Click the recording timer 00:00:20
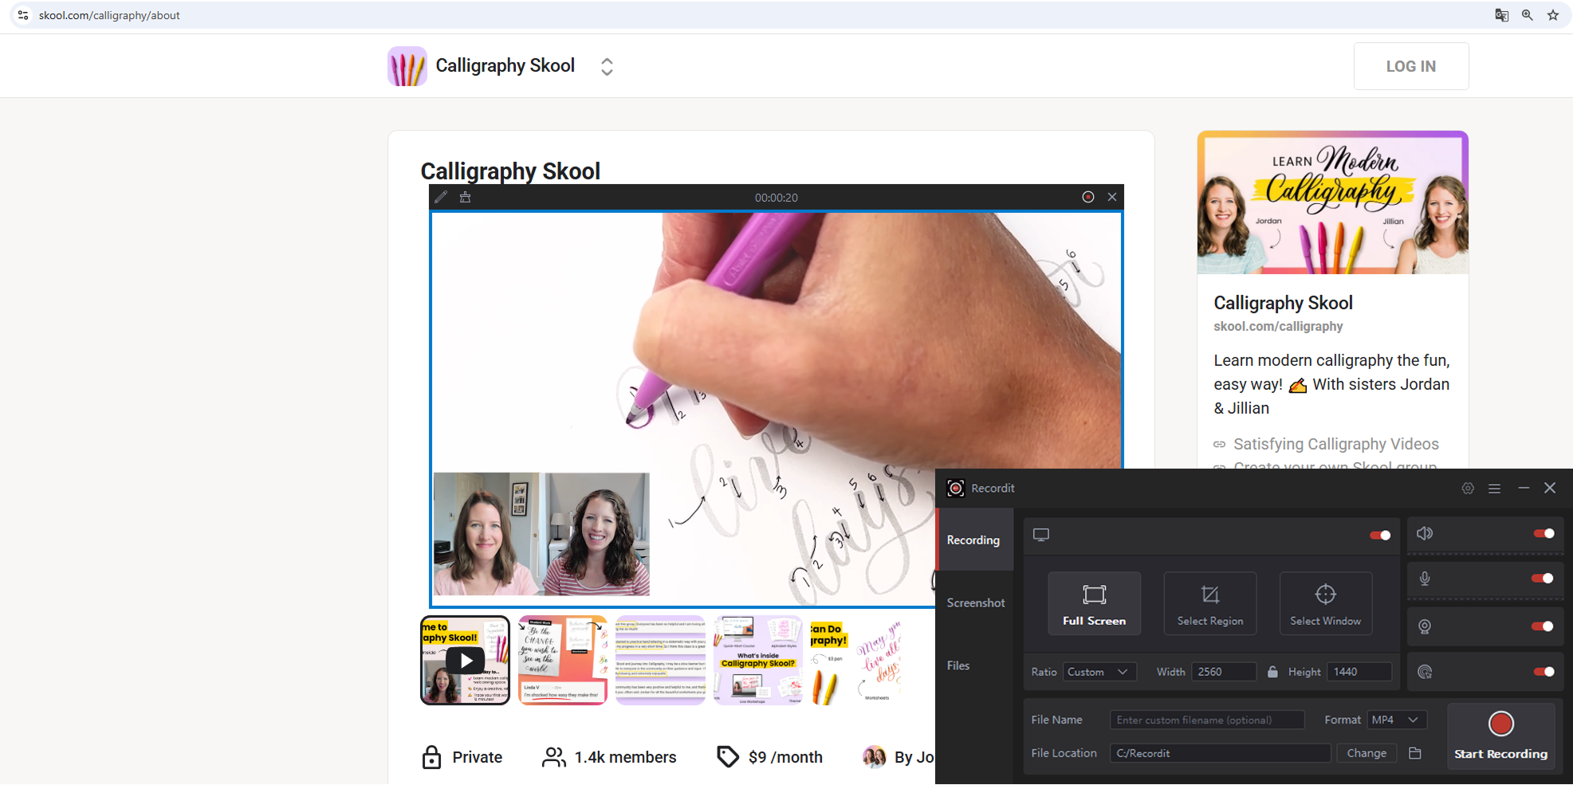The width and height of the screenshot is (1573, 785). coord(777,198)
